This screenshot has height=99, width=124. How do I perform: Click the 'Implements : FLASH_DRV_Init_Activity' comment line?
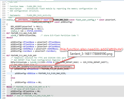(x=30, y=15)
